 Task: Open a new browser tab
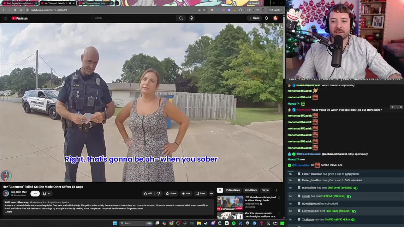[x=117, y=3]
